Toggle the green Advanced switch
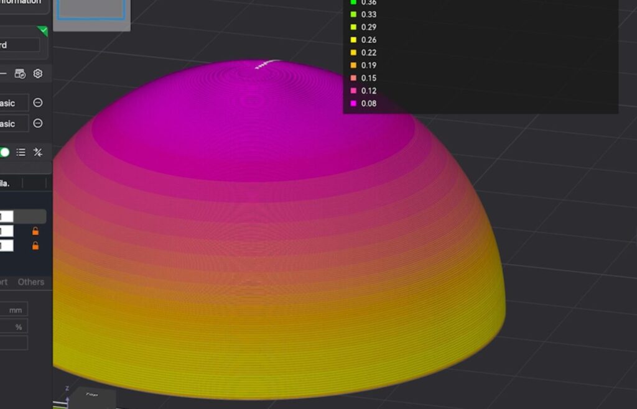 4,152
